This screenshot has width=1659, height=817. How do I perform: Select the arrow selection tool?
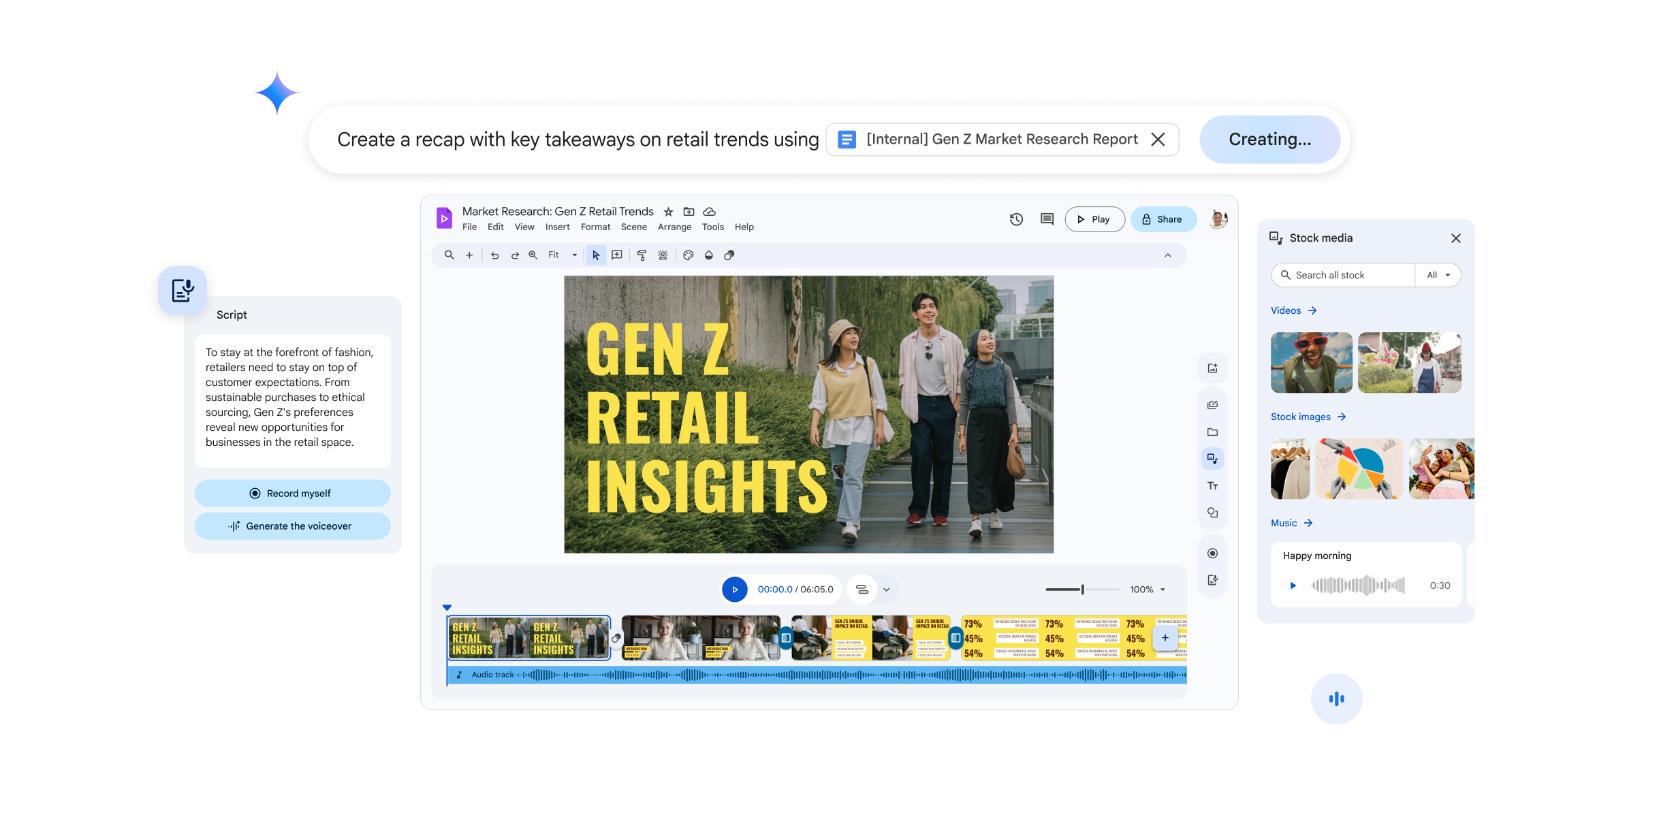[596, 255]
